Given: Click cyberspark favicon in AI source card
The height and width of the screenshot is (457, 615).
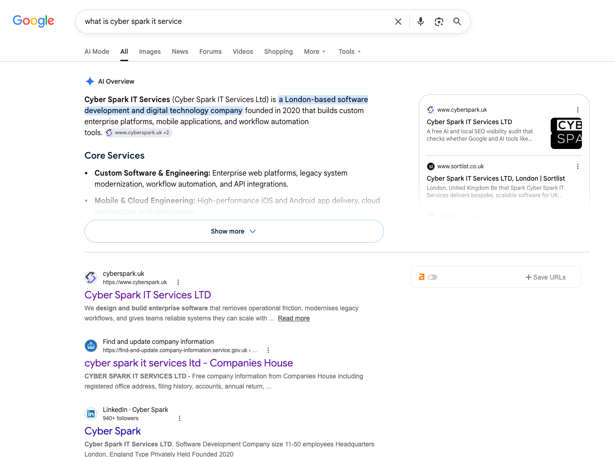Looking at the screenshot, I should click(x=431, y=110).
